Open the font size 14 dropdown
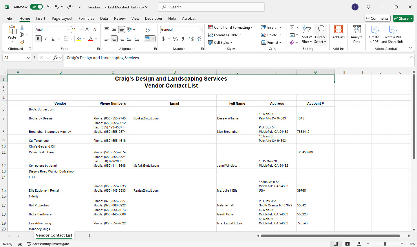Viewport: 417px width, 247px height. tap(81, 30)
